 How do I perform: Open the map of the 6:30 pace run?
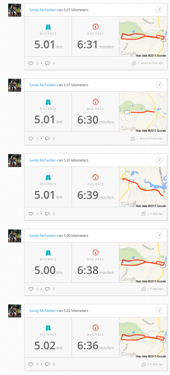[x=143, y=112]
